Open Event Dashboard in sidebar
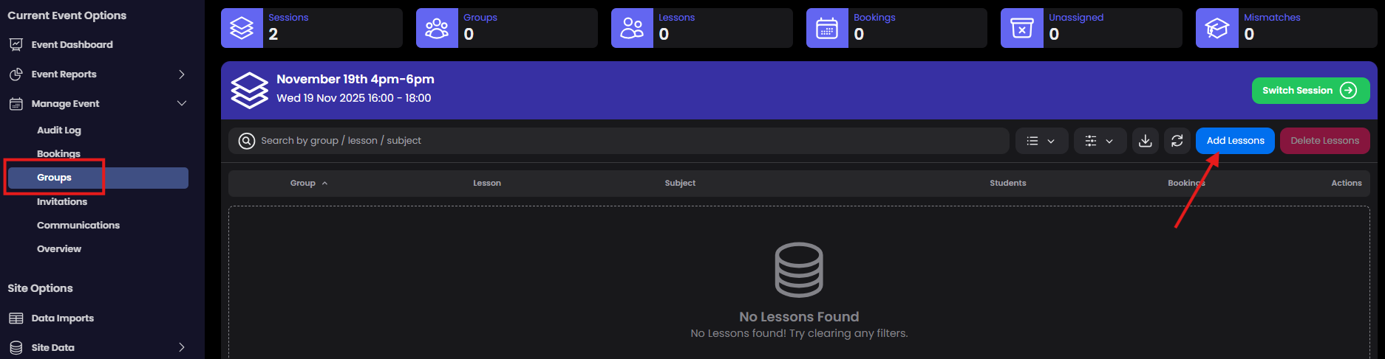The width and height of the screenshot is (1385, 359). 72,45
